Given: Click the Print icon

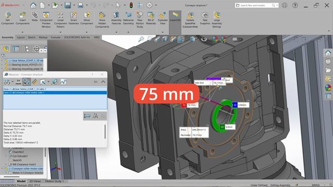Looking at the screenshot, I should point(80,5).
